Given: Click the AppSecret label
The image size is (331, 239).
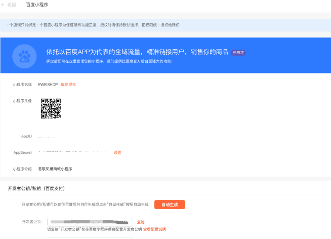Looking at the screenshot, I should point(23,152).
